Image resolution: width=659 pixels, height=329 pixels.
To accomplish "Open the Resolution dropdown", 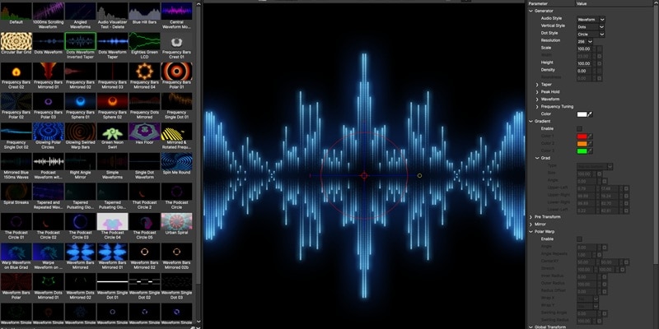I will [585, 42].
